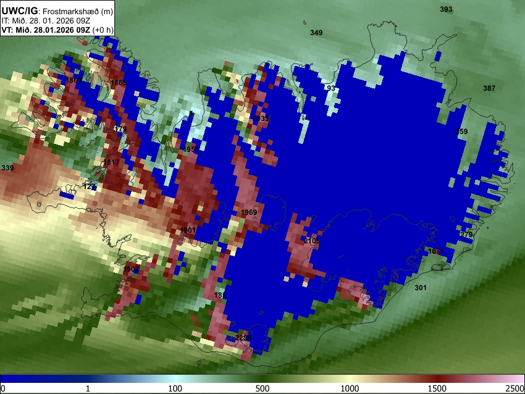Click the map value 1671
This screenshot has height=394, width=525.
click(x=436, y=251)
